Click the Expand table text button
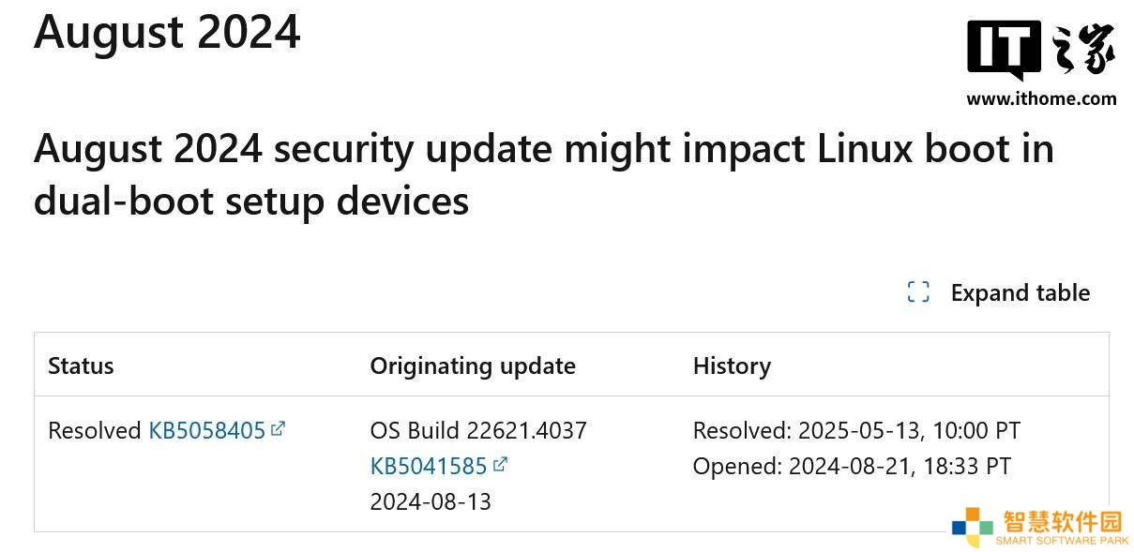 click(x=1020, y=292)
